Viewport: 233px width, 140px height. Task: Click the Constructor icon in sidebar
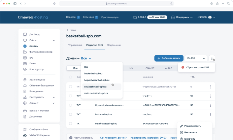(25, 69)
